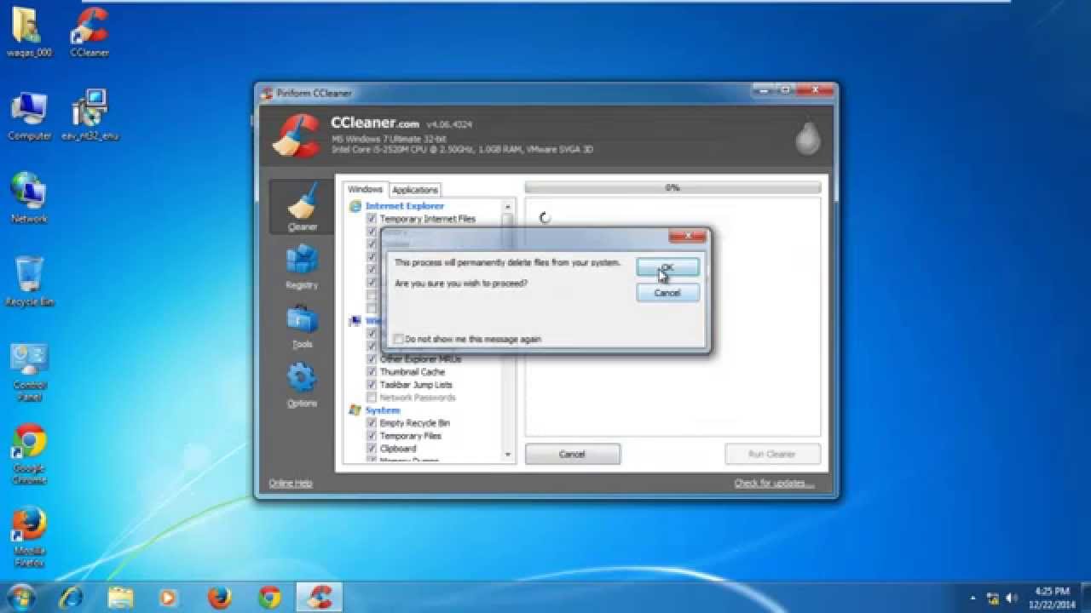Toggle Taskbar Jump Lists checkbox
The width and height of the screenshot is (1091, 613).
(x=372, y=385)
